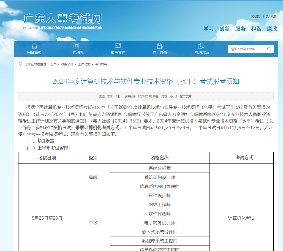Viewport: 283px width, 251px height.
Task: Select the list icon above 工作动态
Action: pyautogui.click(x=76, y=45)
